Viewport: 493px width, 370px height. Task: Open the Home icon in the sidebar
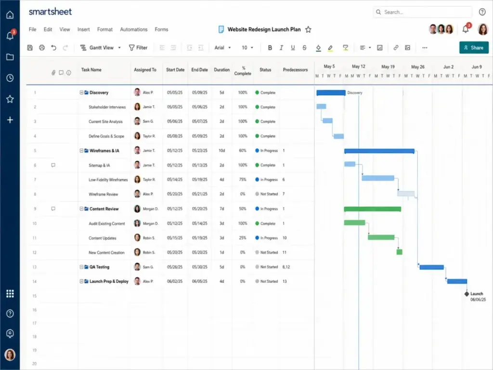(10, 15)
